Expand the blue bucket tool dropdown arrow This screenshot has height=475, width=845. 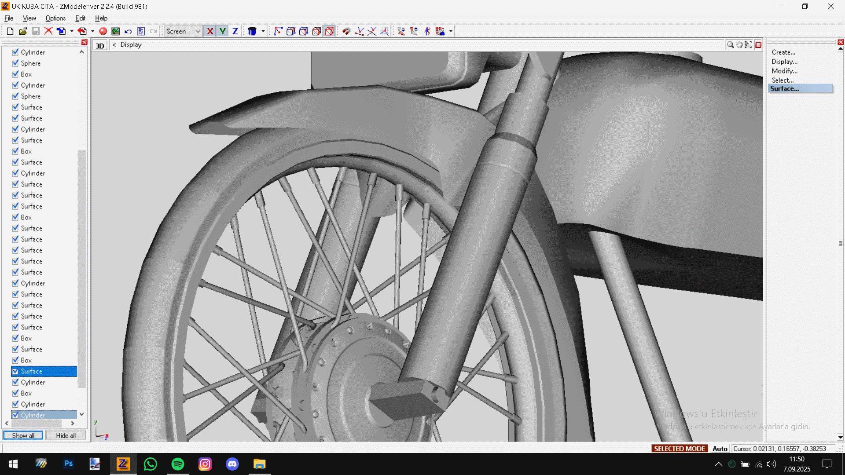click(263, 31)
